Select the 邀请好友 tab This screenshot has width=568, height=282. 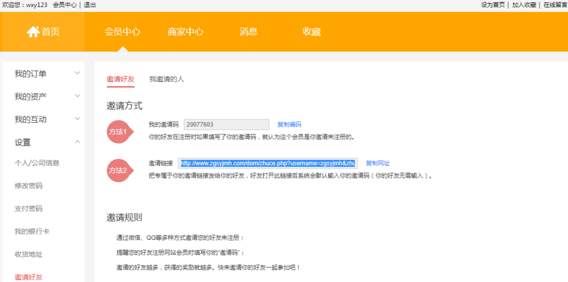120,79
